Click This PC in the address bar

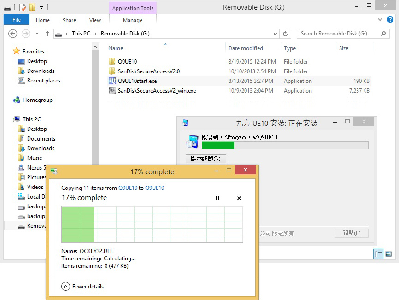point(81,34)
